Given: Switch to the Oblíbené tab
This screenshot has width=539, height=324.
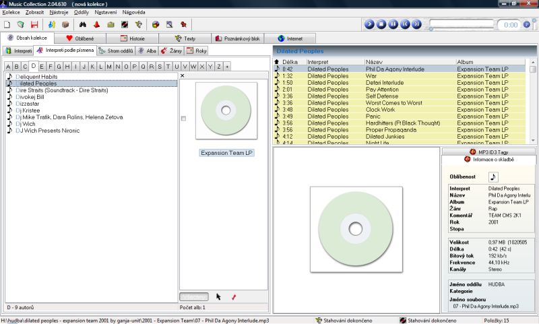Looking at the screenshot, I should click(80, 38).
